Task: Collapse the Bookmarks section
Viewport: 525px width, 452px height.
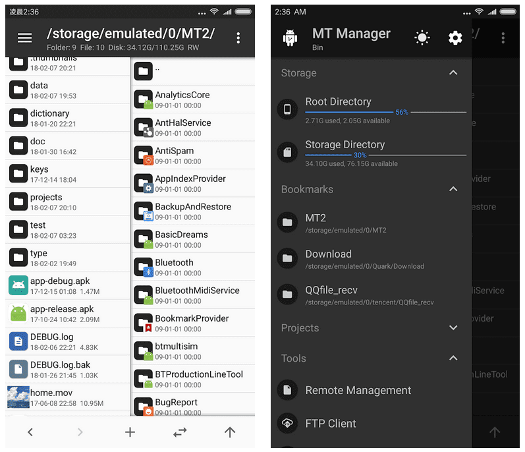Action: click(453, 189)
